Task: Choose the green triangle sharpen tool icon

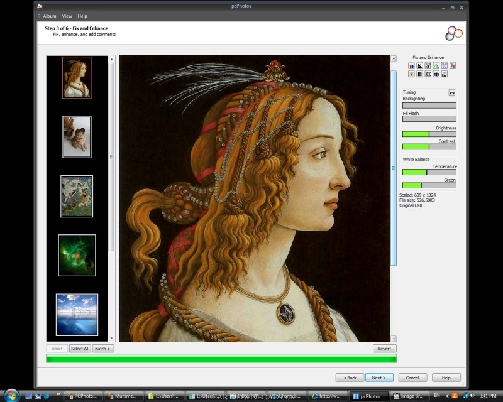Action: coord(436,66)
